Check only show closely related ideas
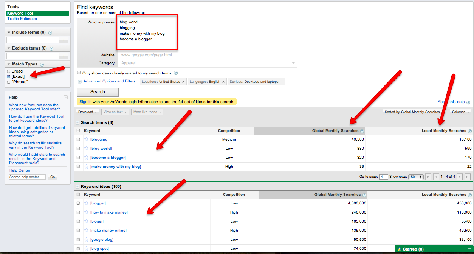 pos(79,73)
